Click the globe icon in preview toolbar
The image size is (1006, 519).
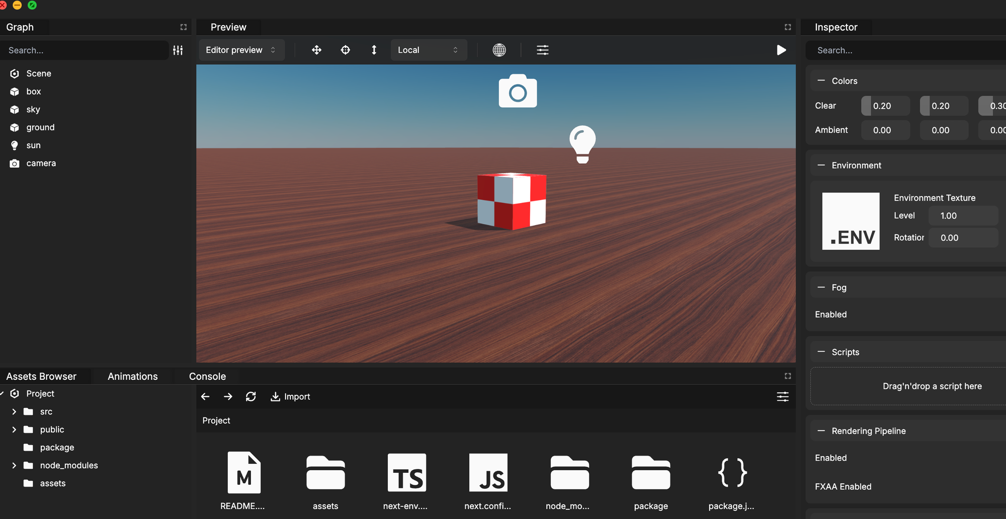point(499,50)
